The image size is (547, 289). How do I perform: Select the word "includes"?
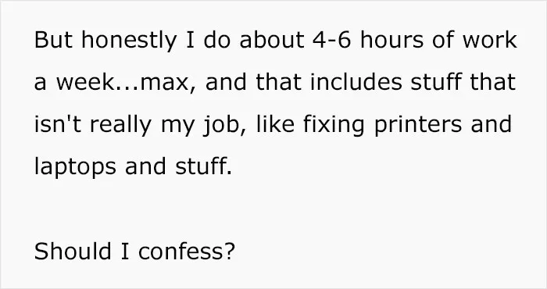pyautogui.click(x=356, y=81)
